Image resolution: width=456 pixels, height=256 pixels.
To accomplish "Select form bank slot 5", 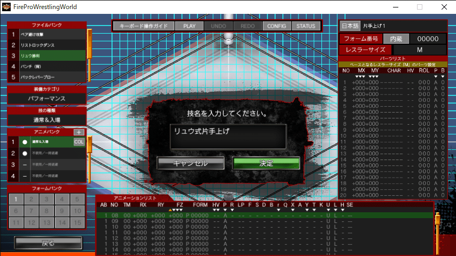I will click(x=77, y=199).
